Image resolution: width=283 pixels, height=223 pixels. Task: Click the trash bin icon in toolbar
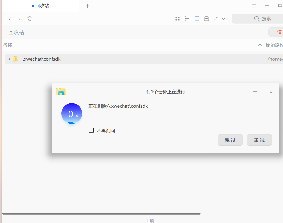click(30, 19)
